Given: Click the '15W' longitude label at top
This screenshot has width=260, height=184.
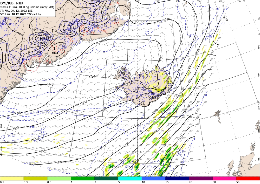Looking at the screenshot, I should pos(157,2).
